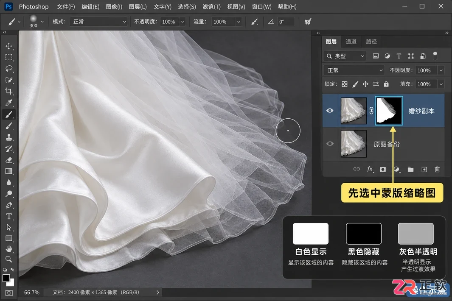Create a new layer
452x301 pixels.
click(x=424, y=170)
